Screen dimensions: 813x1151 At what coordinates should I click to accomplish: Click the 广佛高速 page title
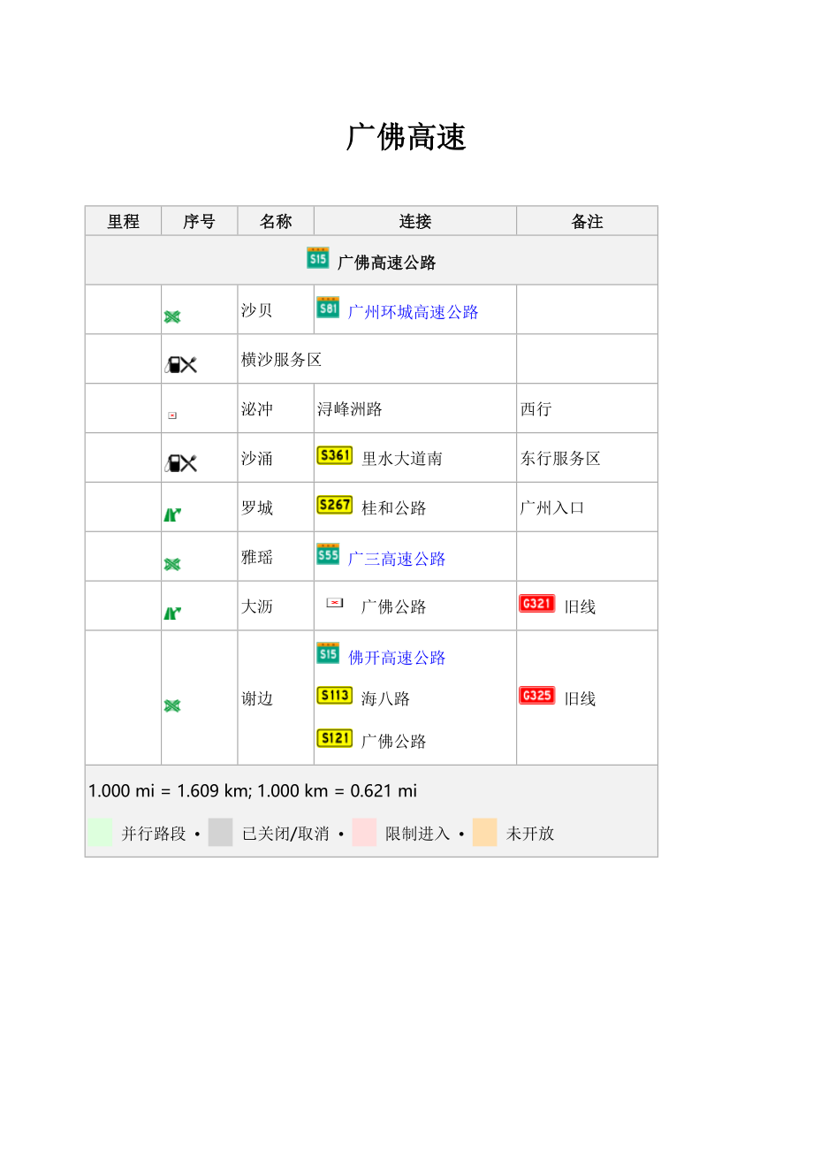coord(406,138)
